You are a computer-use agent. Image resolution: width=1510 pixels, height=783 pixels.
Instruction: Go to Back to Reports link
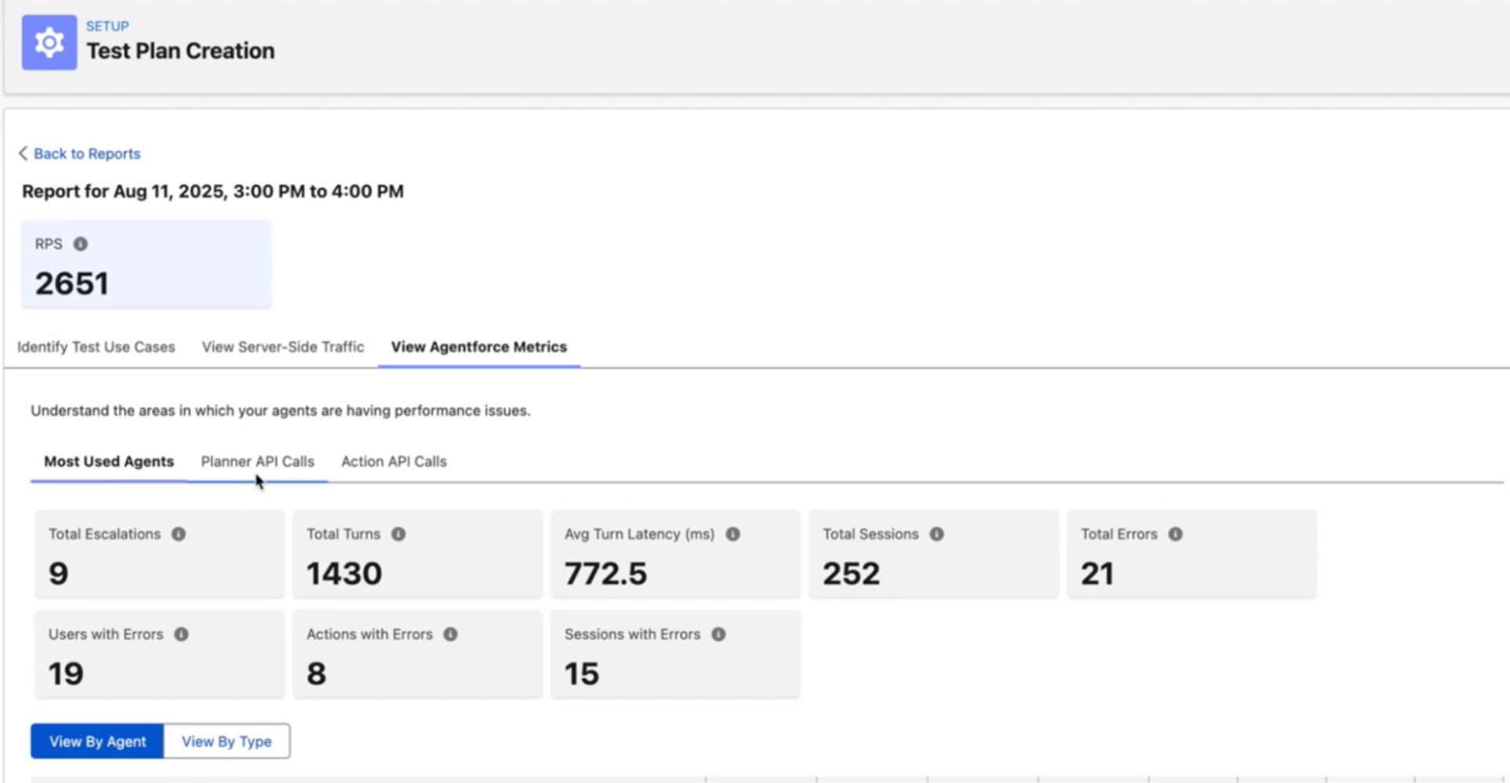pyautogui.click(x=87, y=153)
